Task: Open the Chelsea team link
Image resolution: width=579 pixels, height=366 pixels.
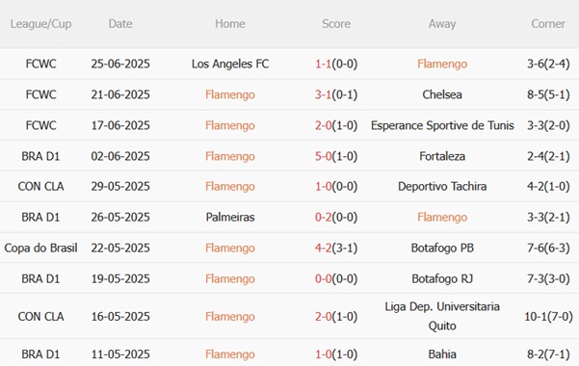Action: click(442, 94)
